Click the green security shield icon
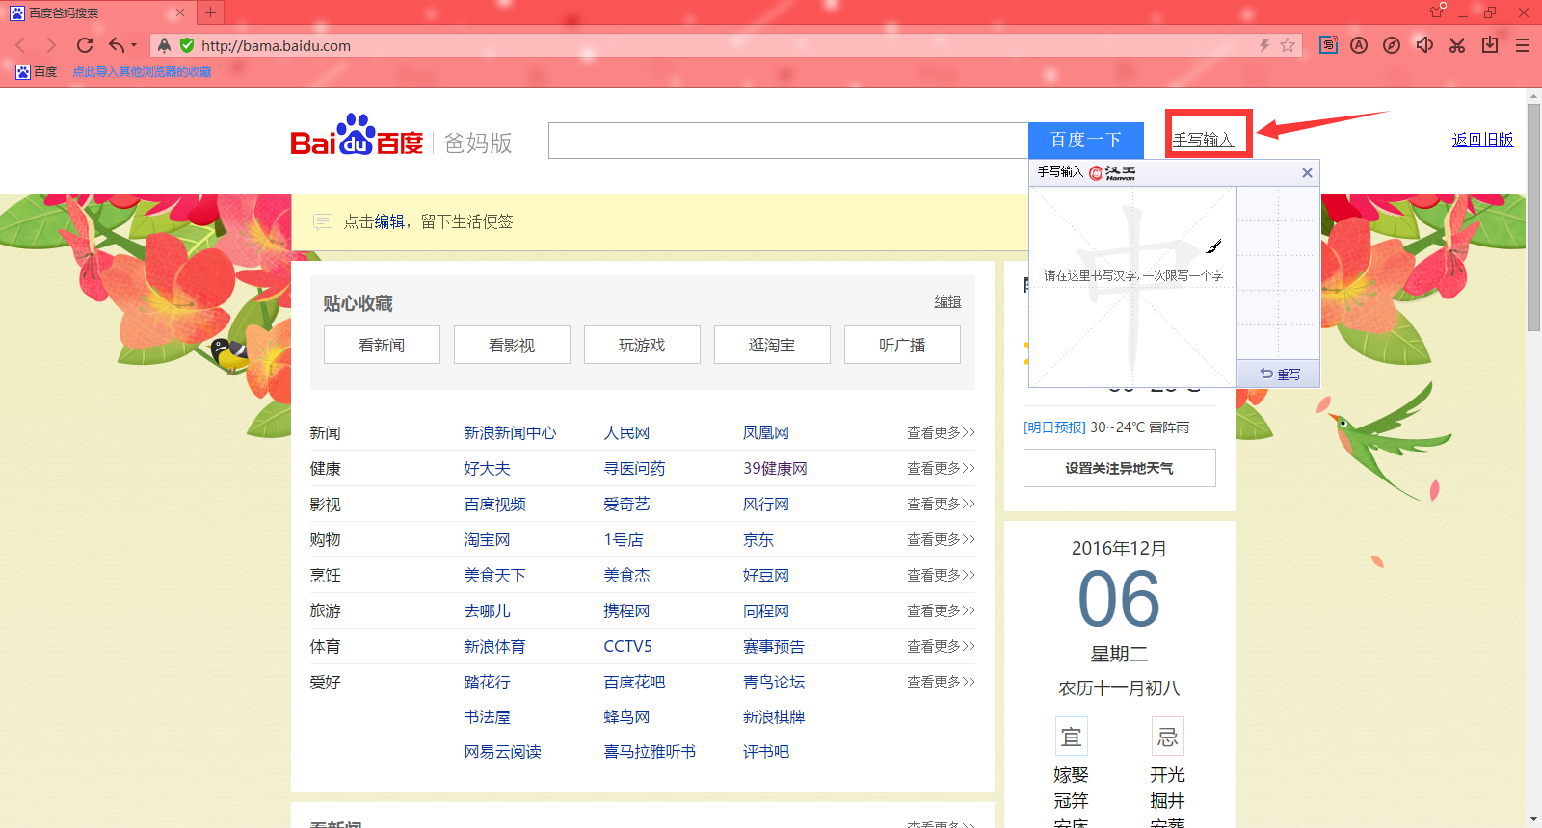The image size is (1542, 828). [187, 45]
